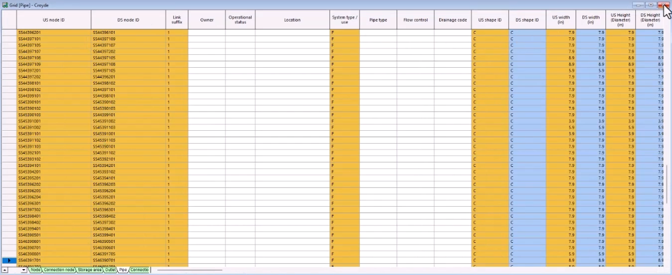Minimize the Grid [Pipe] window

point(639,5)
